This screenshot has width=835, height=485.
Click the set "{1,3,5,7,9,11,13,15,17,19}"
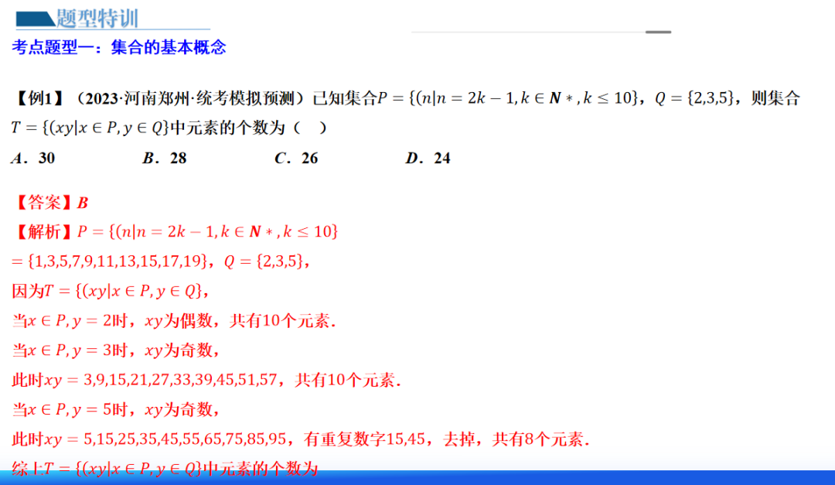tap(118, 261)
